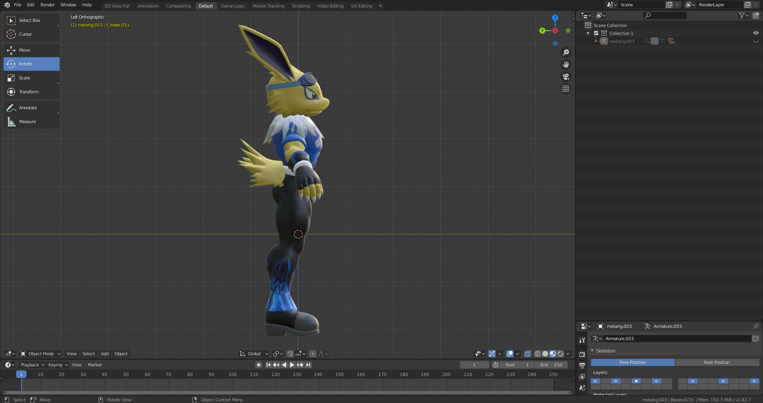Open the snapping options dropdown
The image size is (763, 403).
301,354
